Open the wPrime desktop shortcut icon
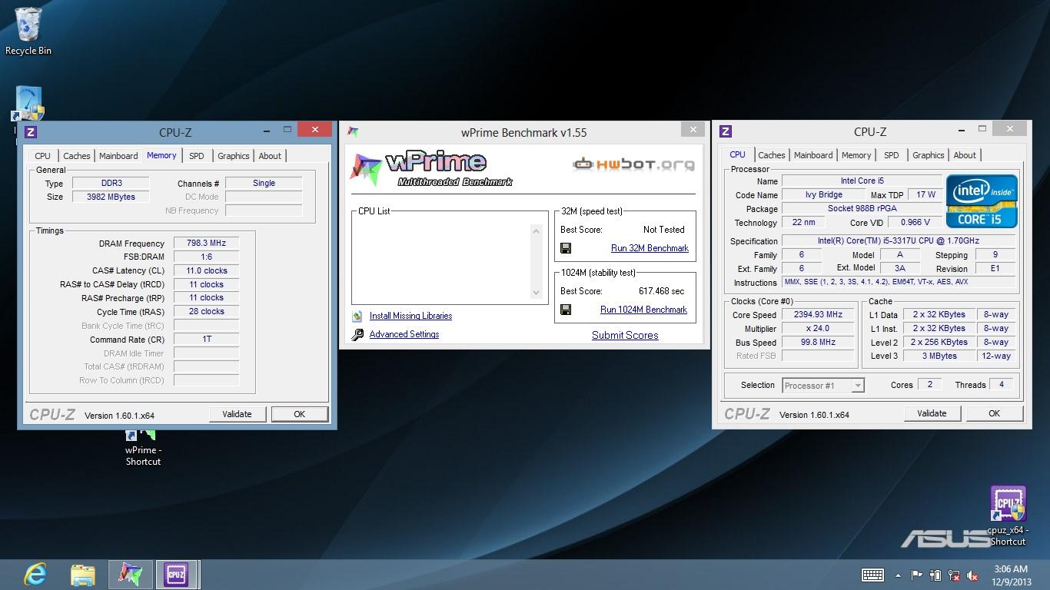The width and height of the screenshot is (1050, 590). tap(143, 449)
